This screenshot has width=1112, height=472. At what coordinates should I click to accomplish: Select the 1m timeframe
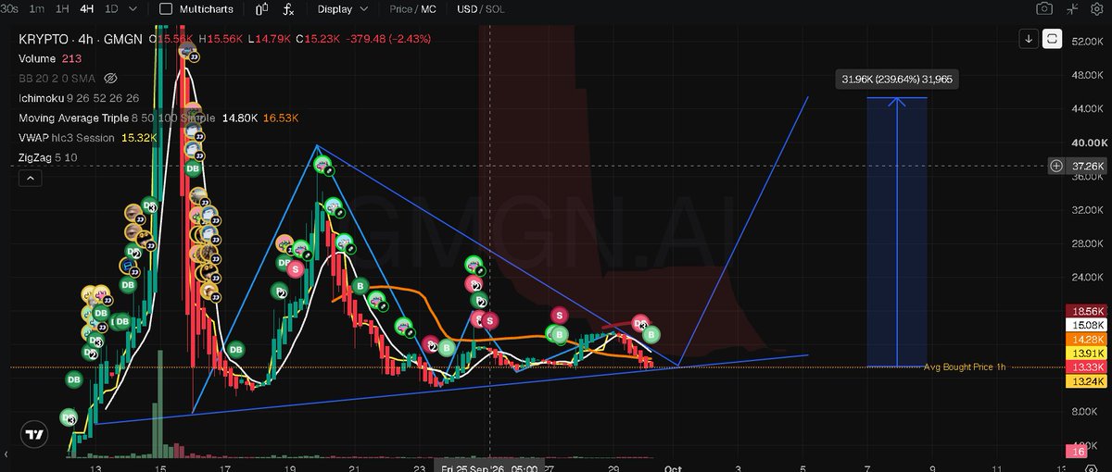tap(37, 9)
